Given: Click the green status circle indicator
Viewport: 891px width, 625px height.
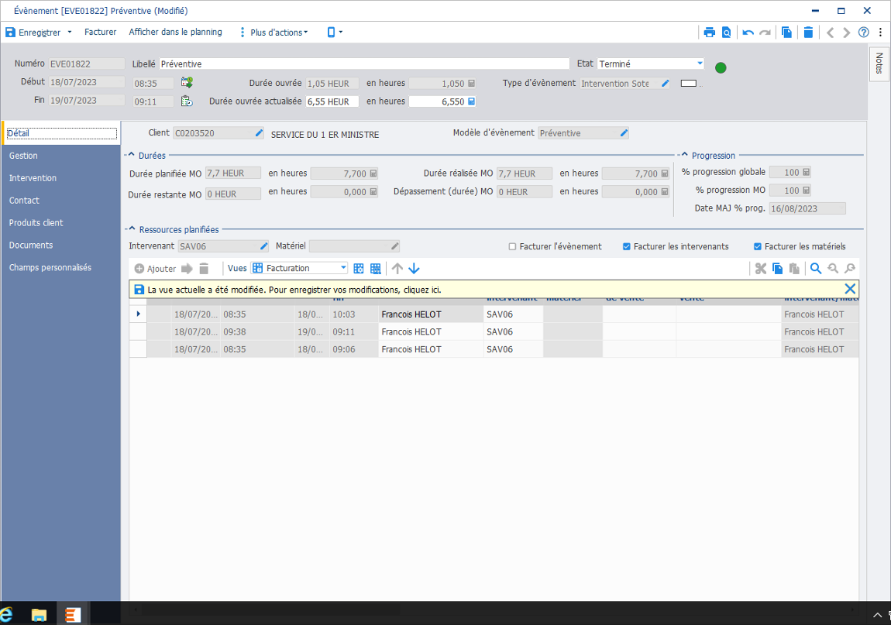Looking at the screenshot, I should coord(721,68).
